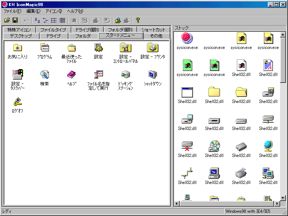Screen dimensions: 288x216
Task: Select the お気に入り favorites icon
Action: tap(17, 48)
